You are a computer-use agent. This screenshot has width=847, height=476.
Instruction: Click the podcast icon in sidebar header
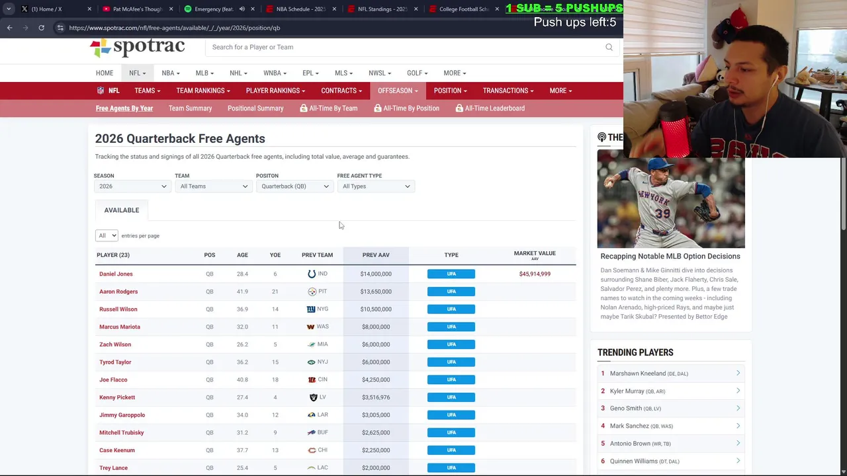pyautogui.click(x=602, y=137)
